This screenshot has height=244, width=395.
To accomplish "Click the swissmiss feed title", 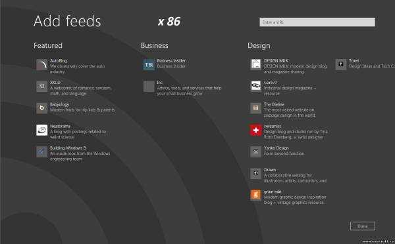I will [x=273, y=127].
